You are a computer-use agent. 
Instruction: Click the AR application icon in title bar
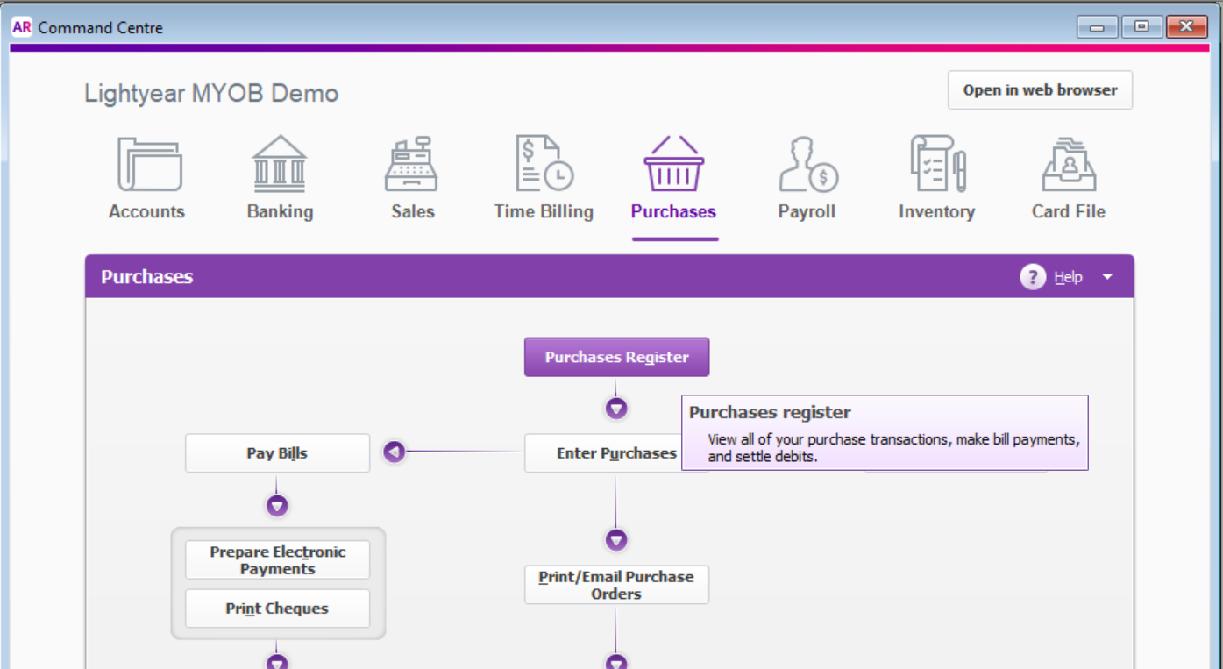[22, 27]
